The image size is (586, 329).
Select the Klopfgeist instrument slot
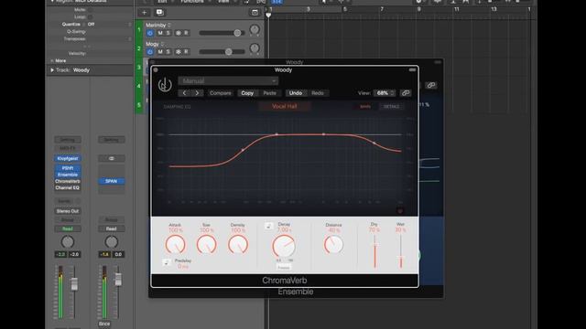coord(68,158)
